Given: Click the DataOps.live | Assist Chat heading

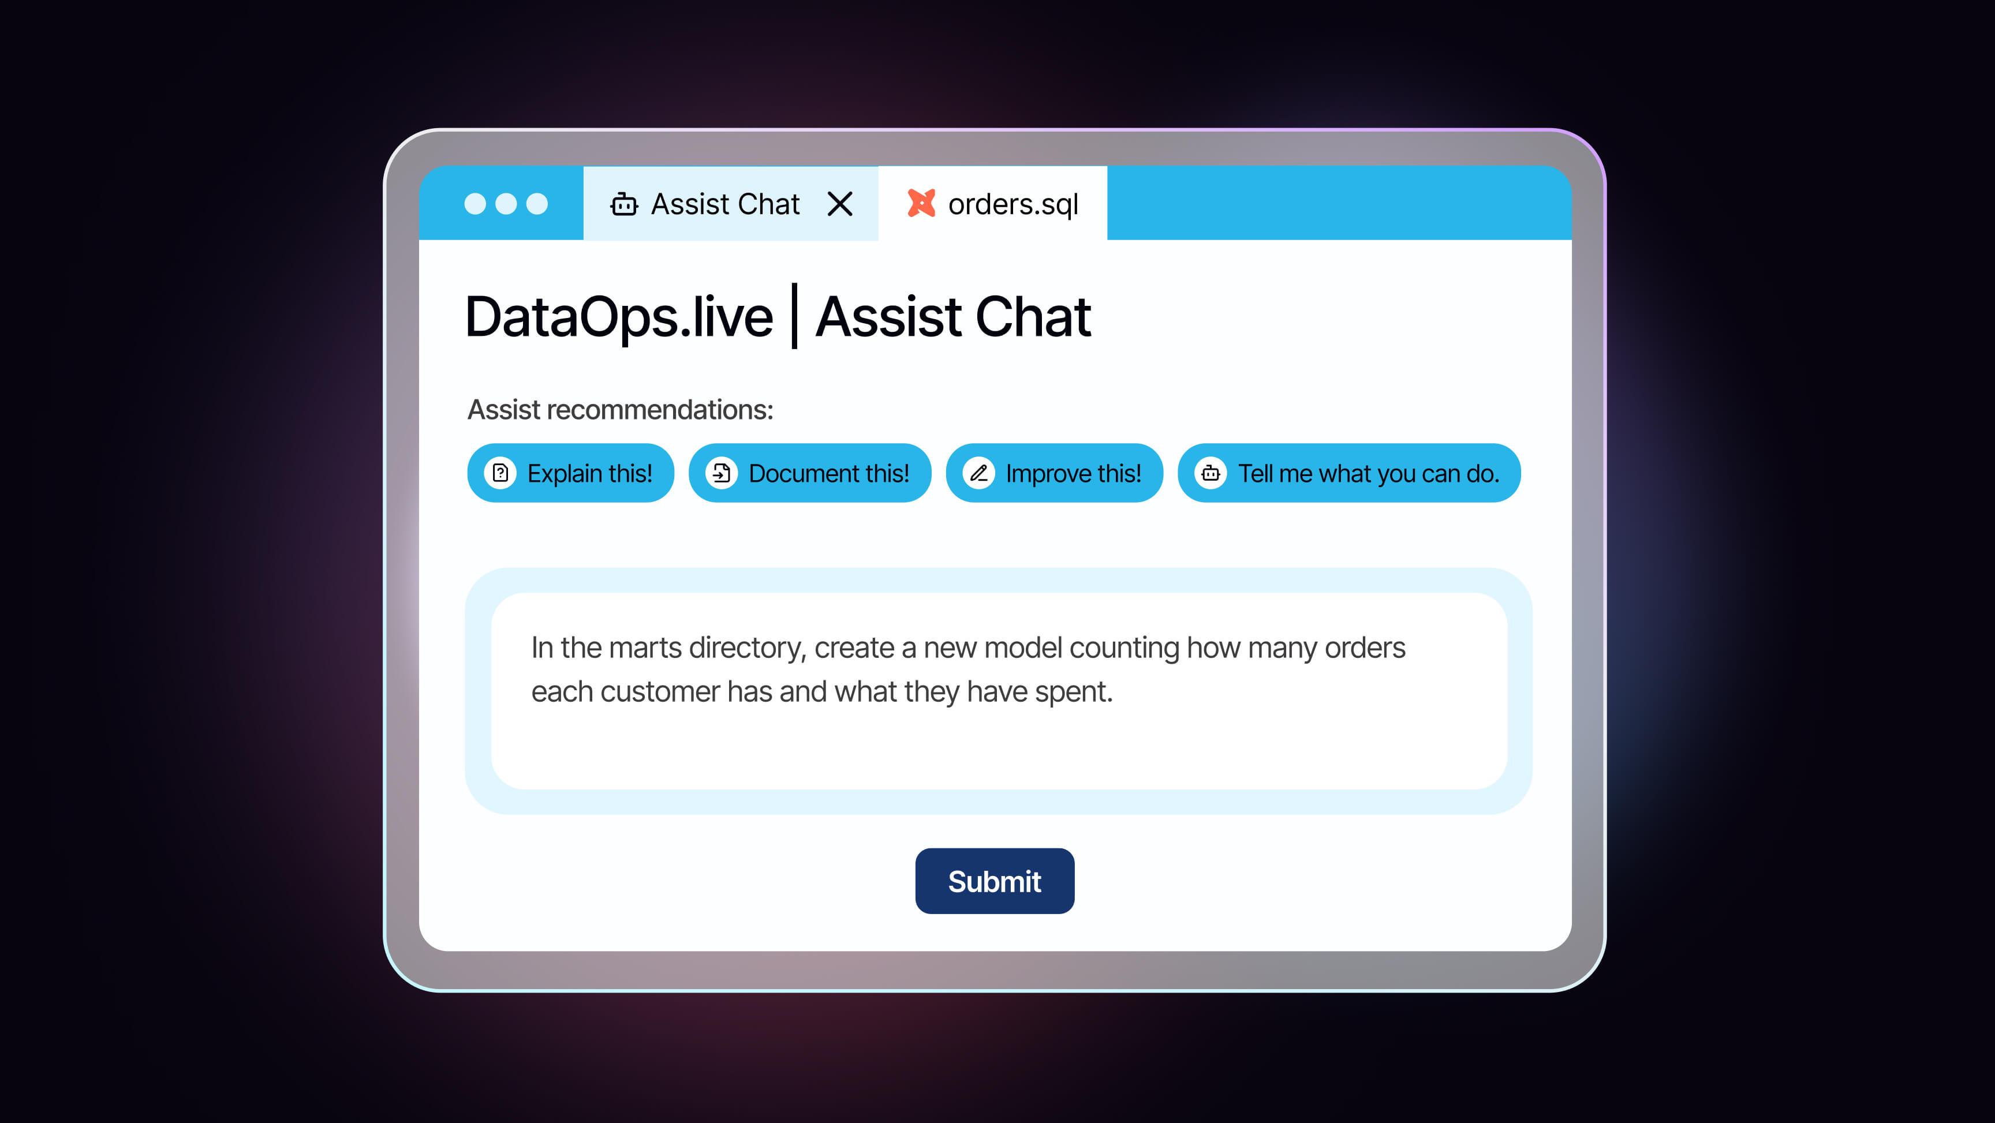Looking at the screenshot, I should point(778,317).
